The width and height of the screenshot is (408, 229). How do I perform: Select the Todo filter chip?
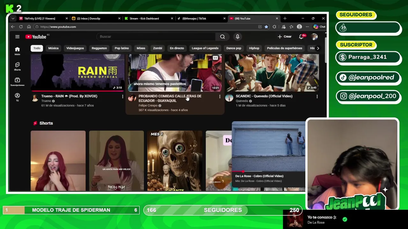coord(37,48)
